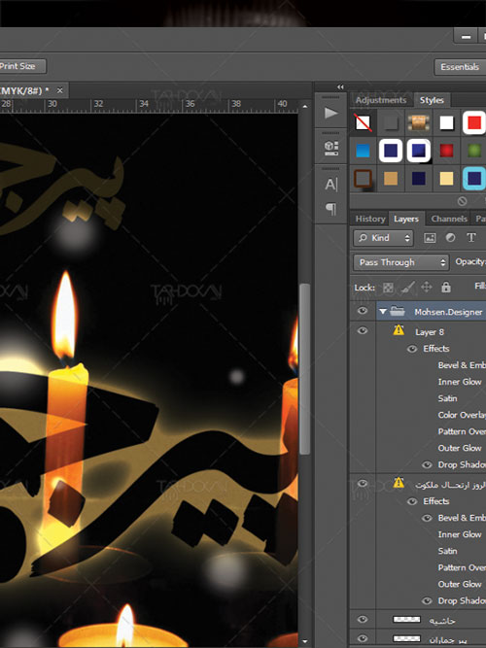
Task: Switch to the Adjustments tab
Action: tap(381, 100)
